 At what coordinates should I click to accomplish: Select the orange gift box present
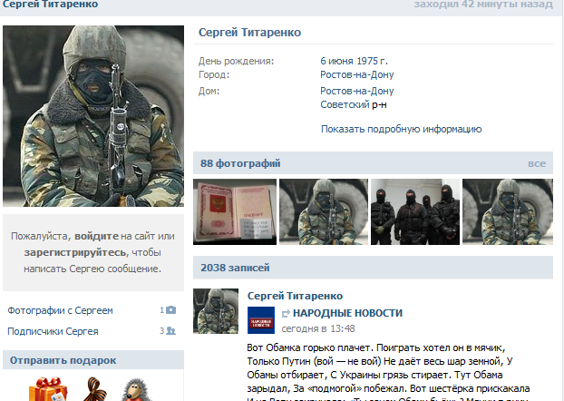click(45, 388)
